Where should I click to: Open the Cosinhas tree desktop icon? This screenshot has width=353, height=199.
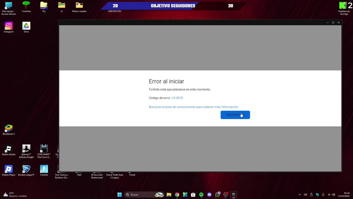click(26, 7)
